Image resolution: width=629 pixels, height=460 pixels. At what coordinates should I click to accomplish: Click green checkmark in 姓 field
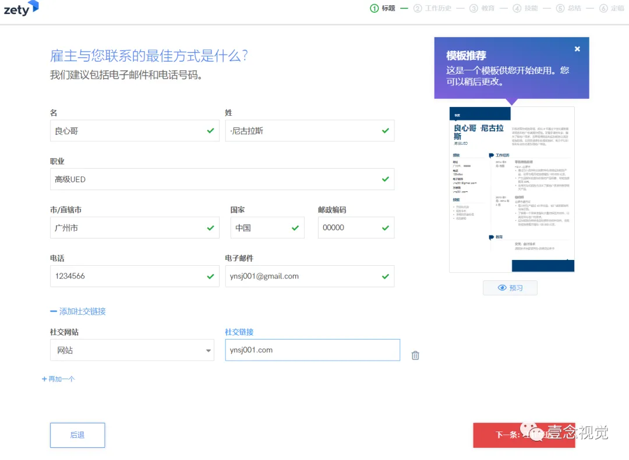386,131
